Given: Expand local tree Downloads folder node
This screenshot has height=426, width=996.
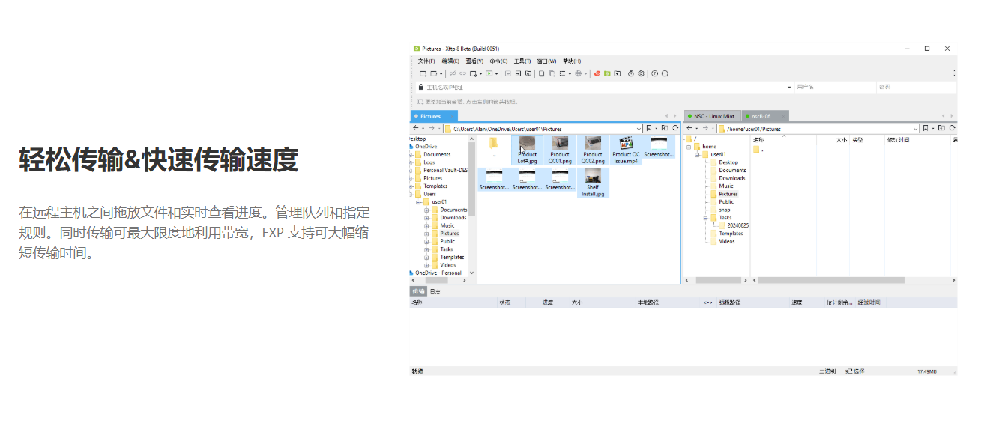Looking at the screenshot, I should (x=426, y=218).
